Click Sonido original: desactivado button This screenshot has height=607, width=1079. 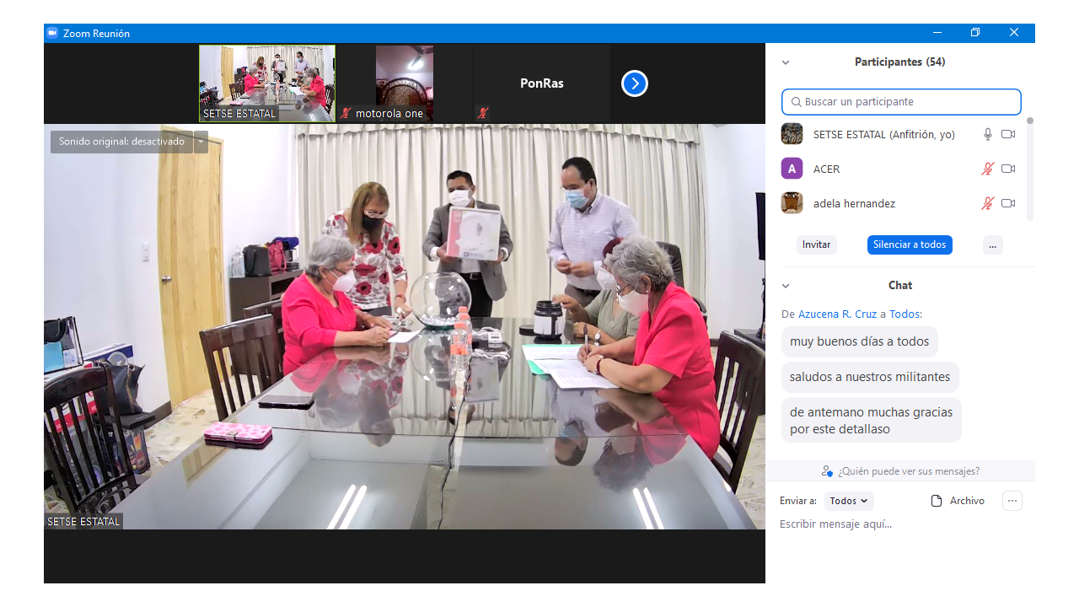[x=121, y=142]
